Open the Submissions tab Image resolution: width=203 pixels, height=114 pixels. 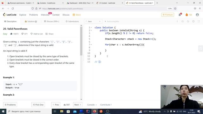pos(72,21)
